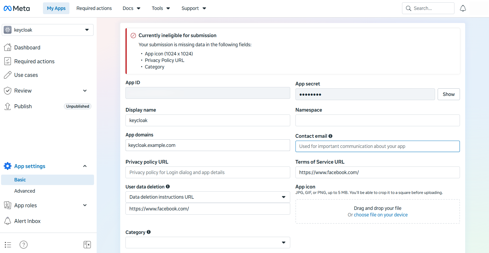This screenshot has width=489, height=253.
Task: Open Publish in sidebar
Action: point(23,106)
